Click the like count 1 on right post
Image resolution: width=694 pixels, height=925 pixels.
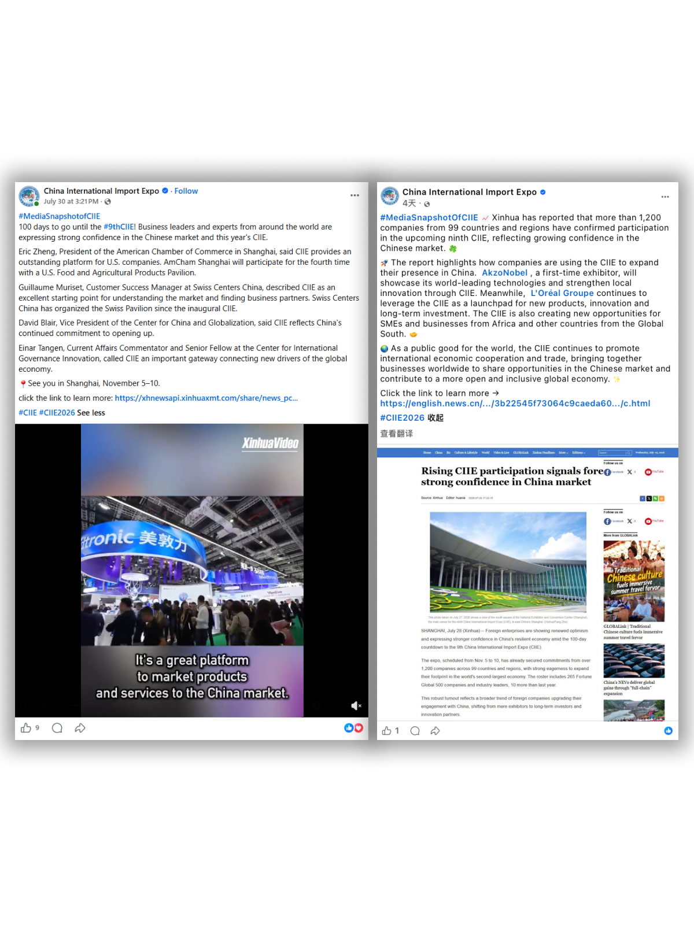tap(397, 731)
